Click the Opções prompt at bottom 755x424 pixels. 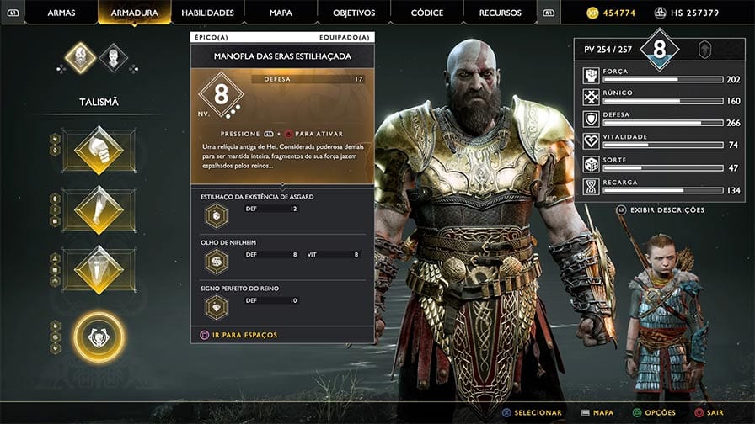[654, 413]
